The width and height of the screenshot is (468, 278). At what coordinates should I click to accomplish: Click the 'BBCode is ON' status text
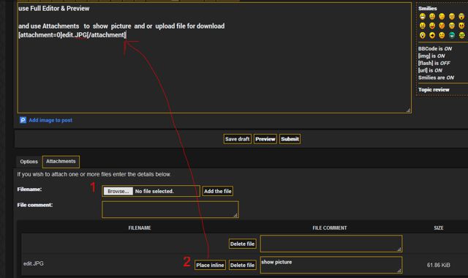(x=435, y=49)
